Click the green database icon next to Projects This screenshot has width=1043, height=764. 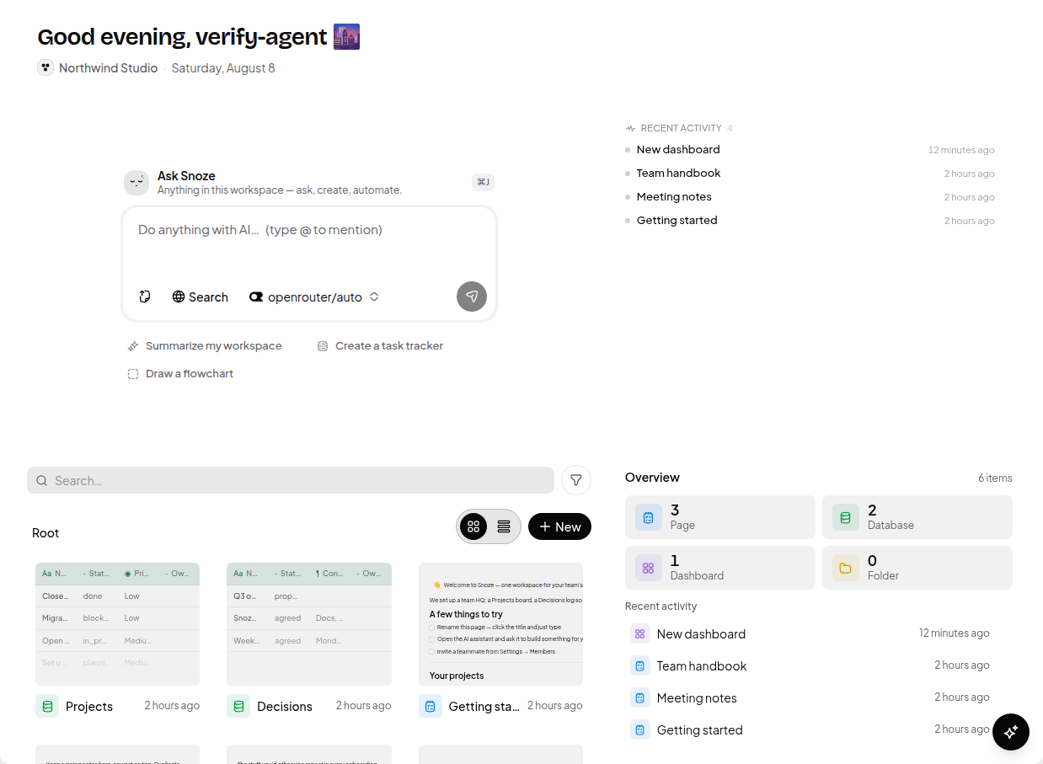pos(47,706)
